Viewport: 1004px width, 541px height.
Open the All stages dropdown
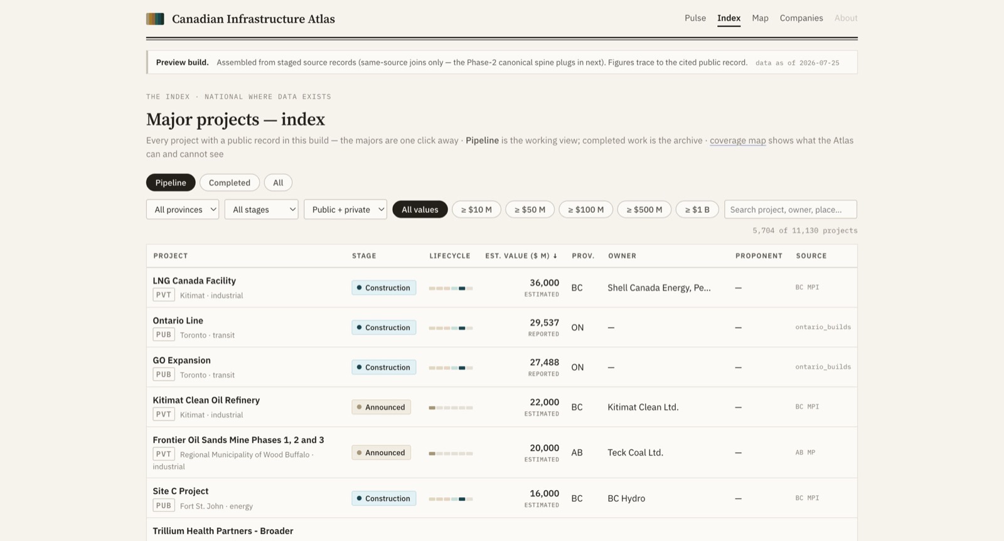click(261, 210)
